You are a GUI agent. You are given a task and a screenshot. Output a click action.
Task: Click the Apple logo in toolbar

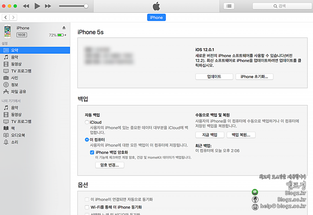pyautogui.click(x=156, y=6)
